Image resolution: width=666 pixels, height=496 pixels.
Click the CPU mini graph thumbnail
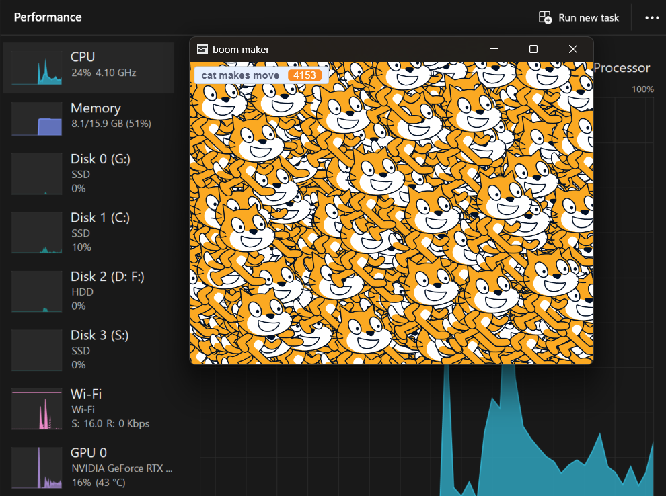pyautogui.click(x=36, y=67)
